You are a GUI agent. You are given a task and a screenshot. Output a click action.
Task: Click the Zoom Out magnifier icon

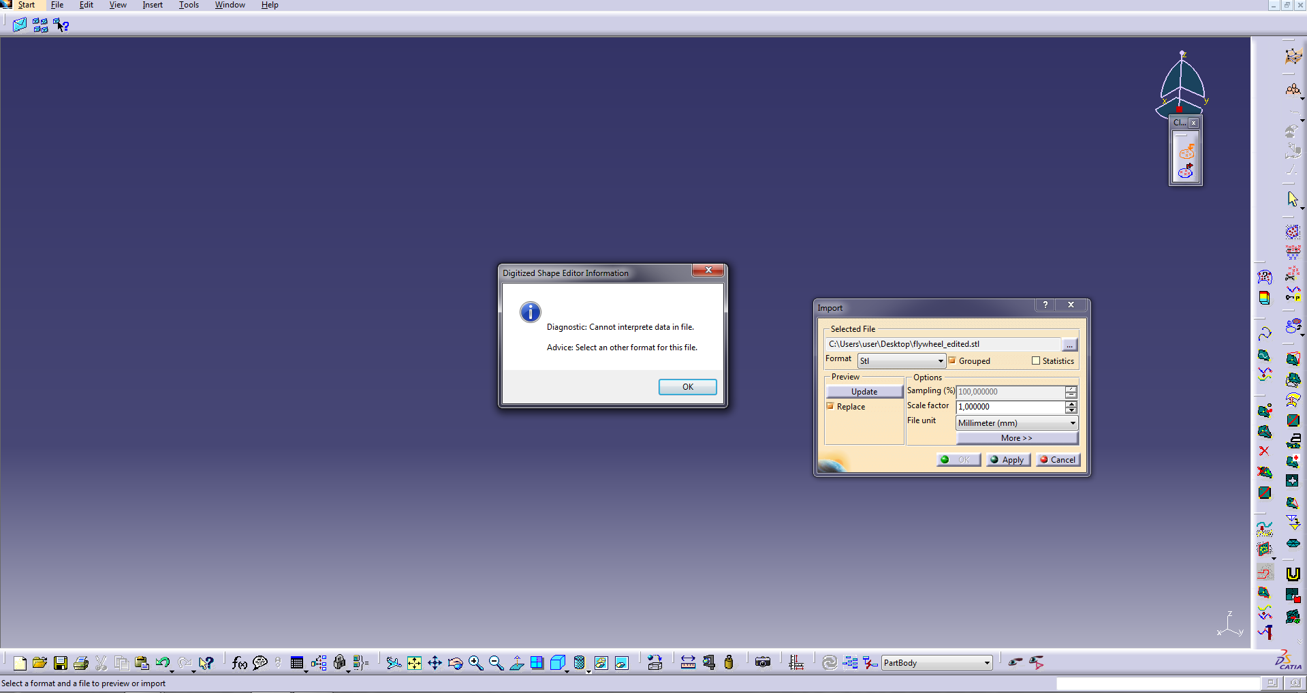[496, 663]
